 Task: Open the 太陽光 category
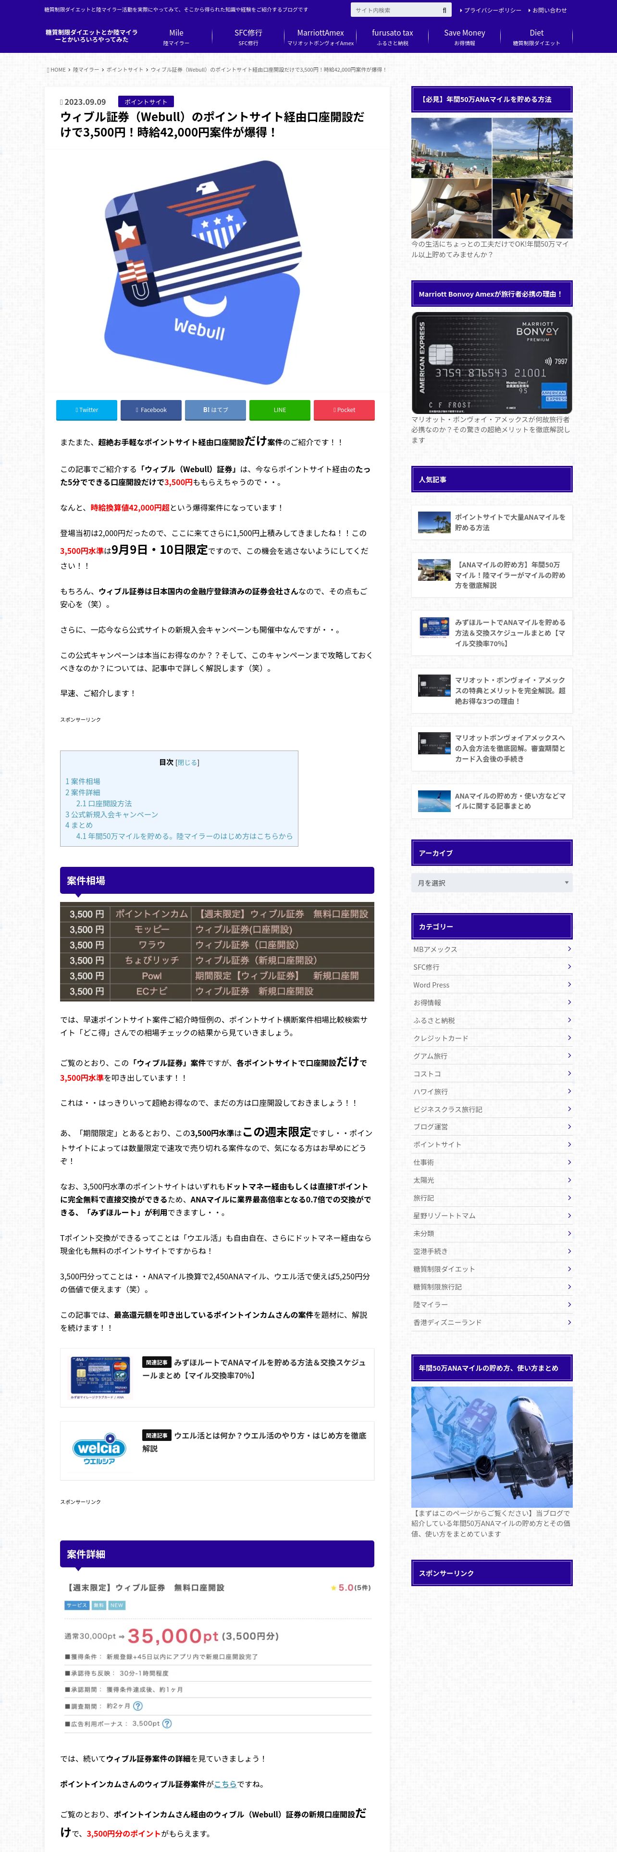(x=491, y=1180)
